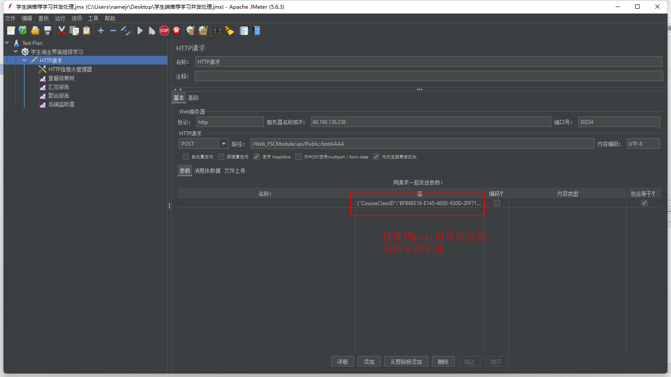Image resolution: width=671 pixels, height=377 pixels.
Task: Collapse the Test Plan tree node
Action: [x=7, y=43]
